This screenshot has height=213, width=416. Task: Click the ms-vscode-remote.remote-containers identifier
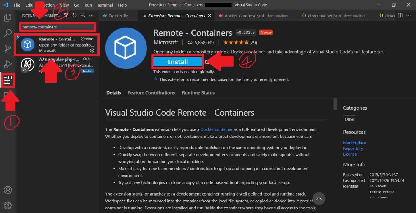click(x=383, y=192)
